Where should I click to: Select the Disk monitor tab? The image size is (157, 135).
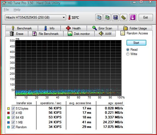point(79,34)
